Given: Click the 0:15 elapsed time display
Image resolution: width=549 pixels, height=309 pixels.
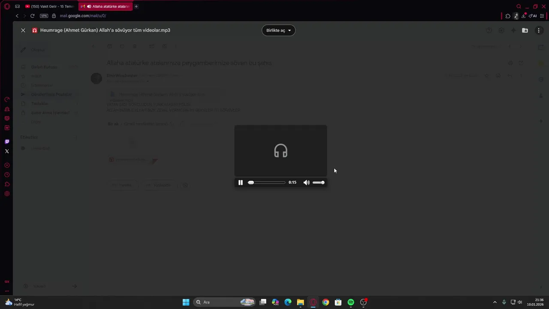Looking at the screenshot, I should 293,182.
